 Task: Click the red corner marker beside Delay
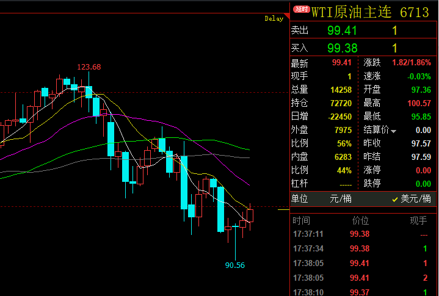pyautogui.click(x=287, y=16)
